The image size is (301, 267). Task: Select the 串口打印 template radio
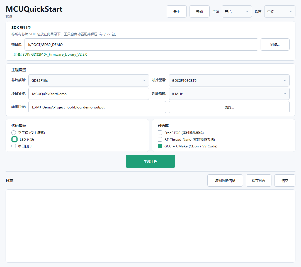pos(14,146)
